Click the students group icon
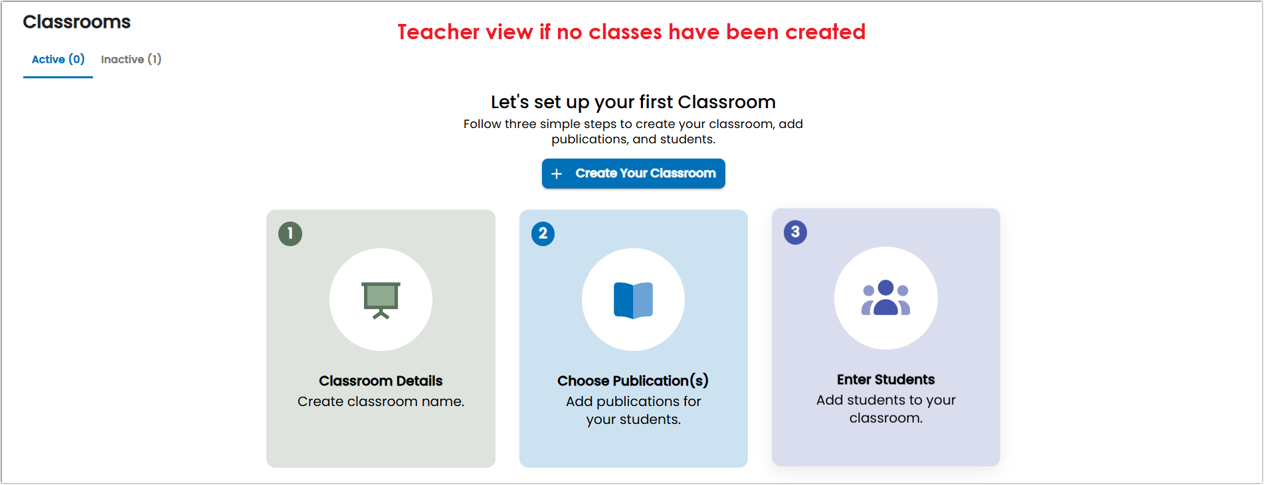Image resolution: width=1264 pixels, height=485 pixels. coord(885,298)
